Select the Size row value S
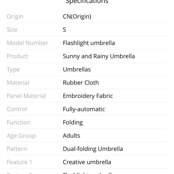This screenshot has height=174, width=174. (65, 30)
